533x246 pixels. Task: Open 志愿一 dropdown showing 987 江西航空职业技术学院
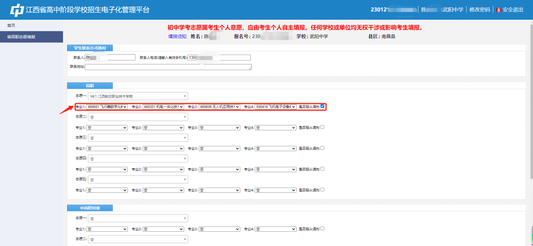click(x=138, y=96)
